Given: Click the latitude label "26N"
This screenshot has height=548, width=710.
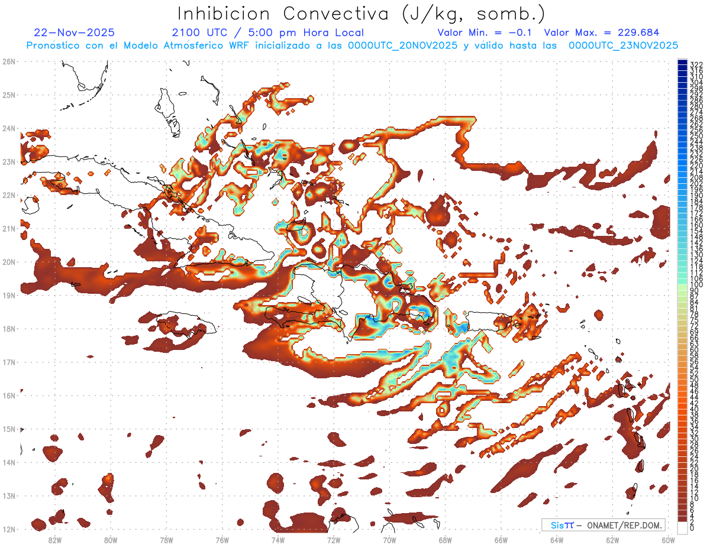Looking at the screenshot, I should point(8,61).
